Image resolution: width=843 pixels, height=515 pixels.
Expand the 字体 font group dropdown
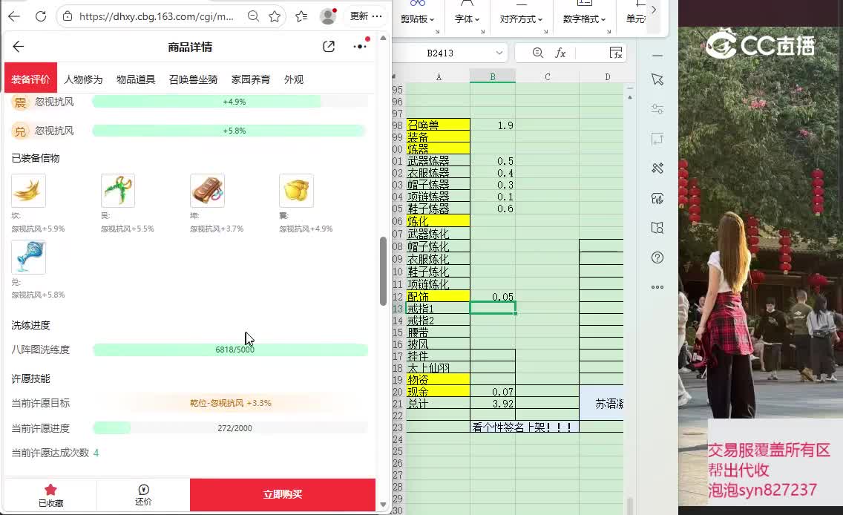[467, 19]
